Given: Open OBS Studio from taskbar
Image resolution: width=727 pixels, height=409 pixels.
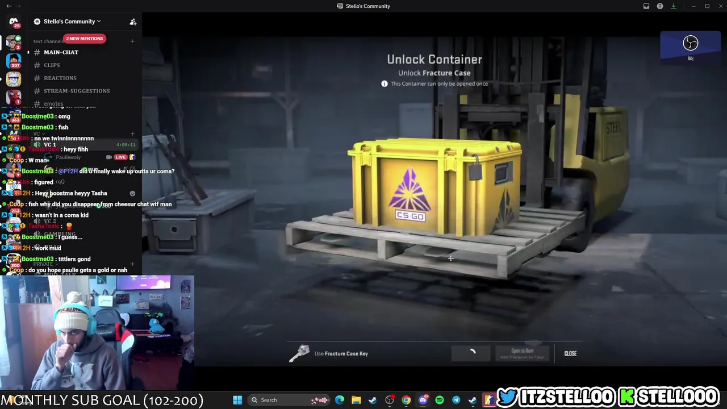Looking at the screenshot, I should pos(390,400).
